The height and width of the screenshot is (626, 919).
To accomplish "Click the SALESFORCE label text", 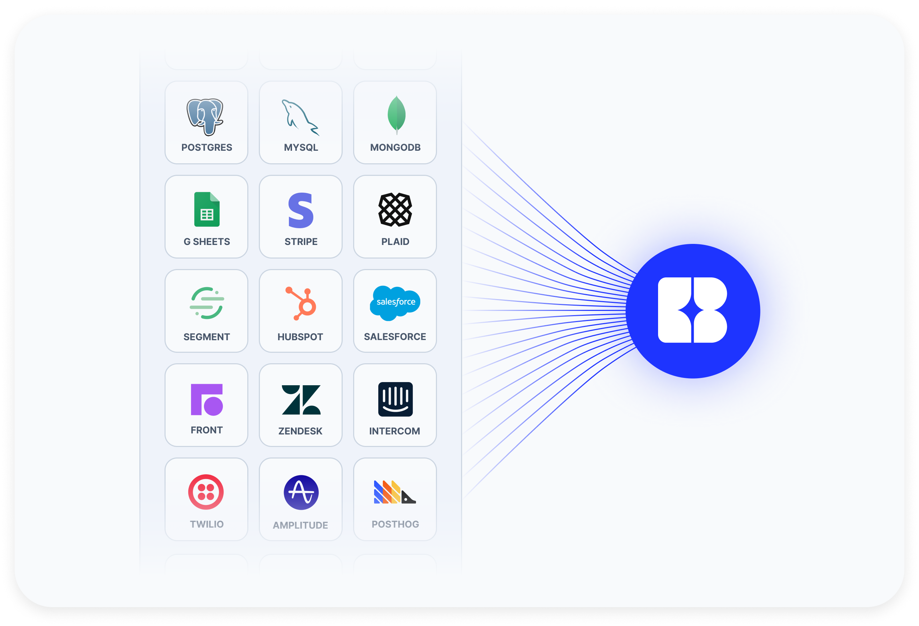I will 395,336.
